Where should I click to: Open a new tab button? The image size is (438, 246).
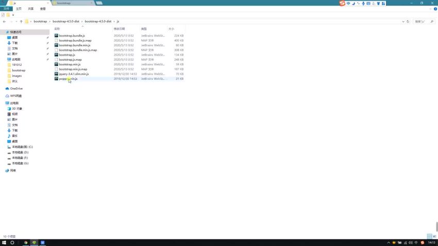pyautogui.click(x=99, y=3)
